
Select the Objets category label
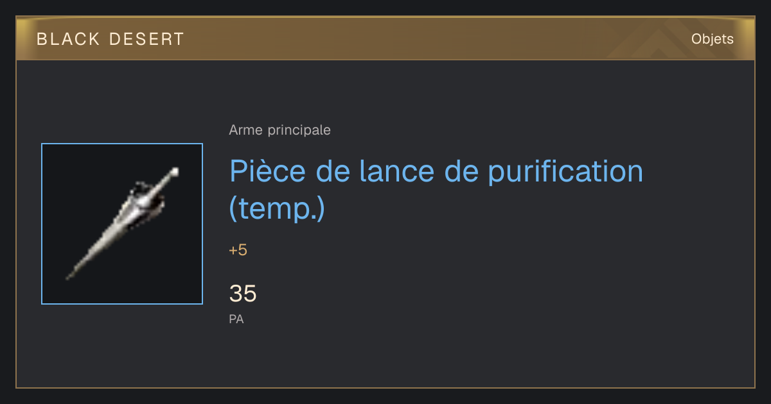point(713,39)
